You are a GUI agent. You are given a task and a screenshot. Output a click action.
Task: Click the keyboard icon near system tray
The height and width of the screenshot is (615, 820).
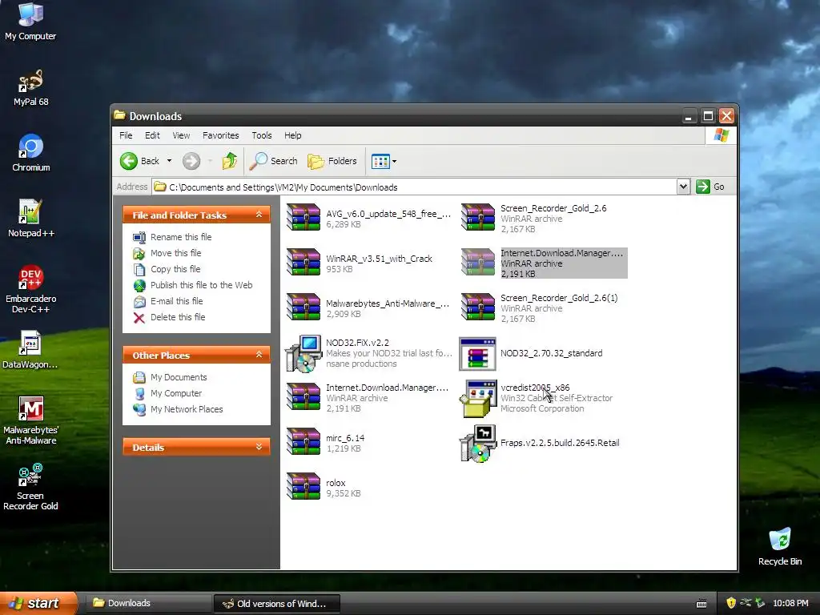click(x=701, y=604)
